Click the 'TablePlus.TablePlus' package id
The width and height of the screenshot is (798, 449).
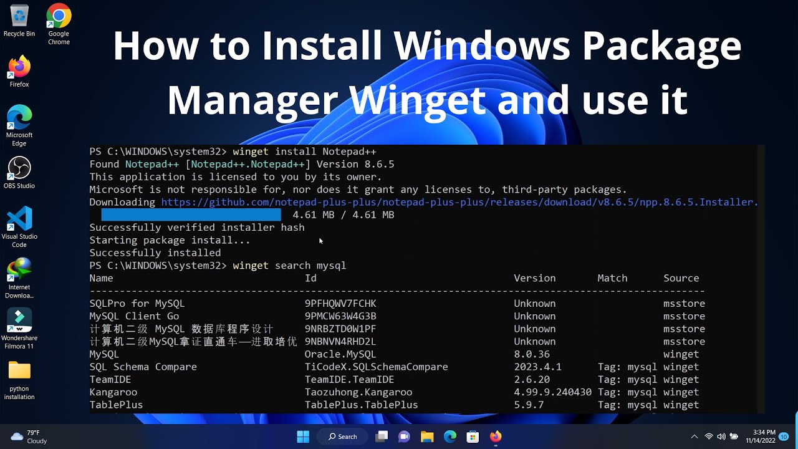click(361, 405)
